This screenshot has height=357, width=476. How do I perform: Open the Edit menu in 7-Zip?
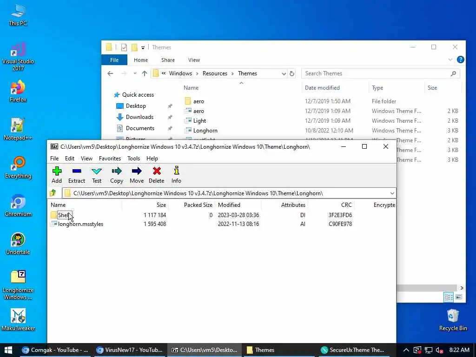(70, 159)
